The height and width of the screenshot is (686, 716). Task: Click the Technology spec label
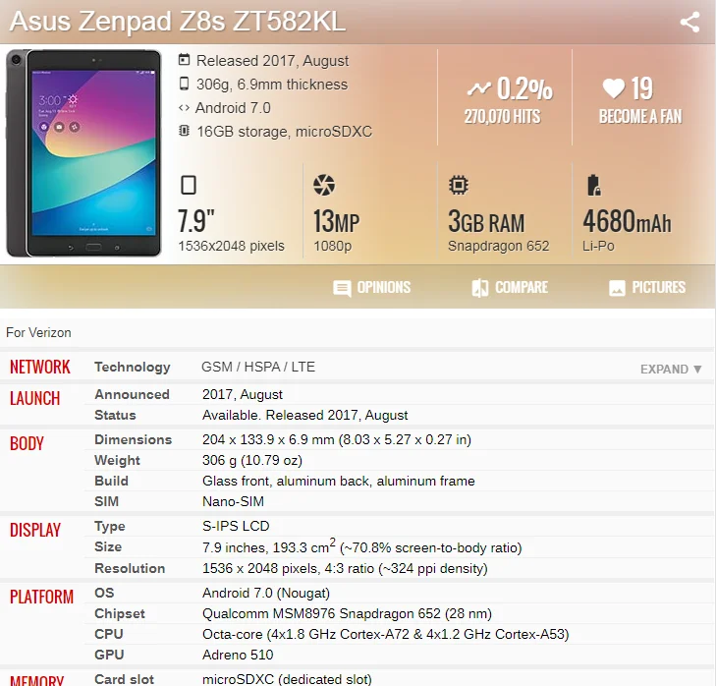[133, 367]
